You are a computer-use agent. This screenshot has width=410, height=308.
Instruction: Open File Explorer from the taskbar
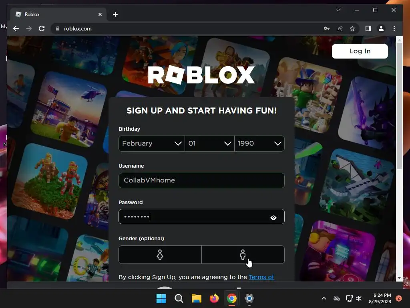196,298
